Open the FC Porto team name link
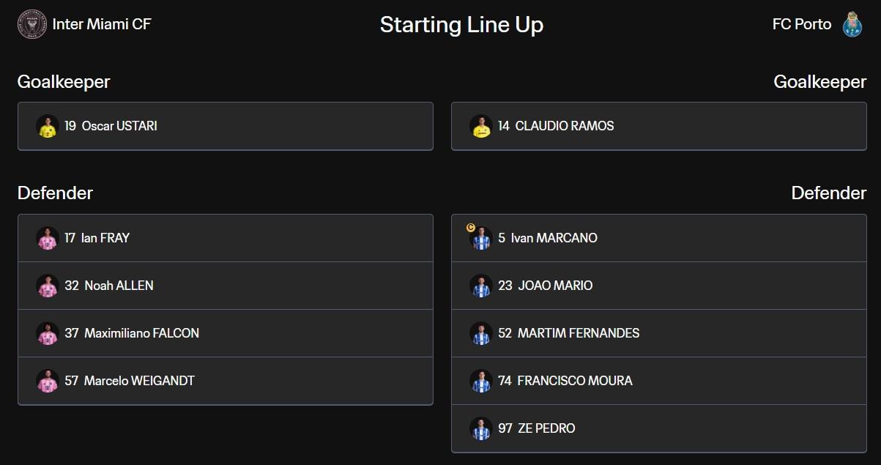881x465 pixels. point(801,24)
